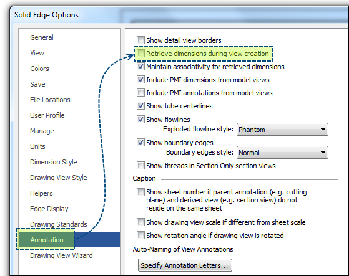
Task: Click the Specify Annotation Letters button
Action: click(185, 265)
